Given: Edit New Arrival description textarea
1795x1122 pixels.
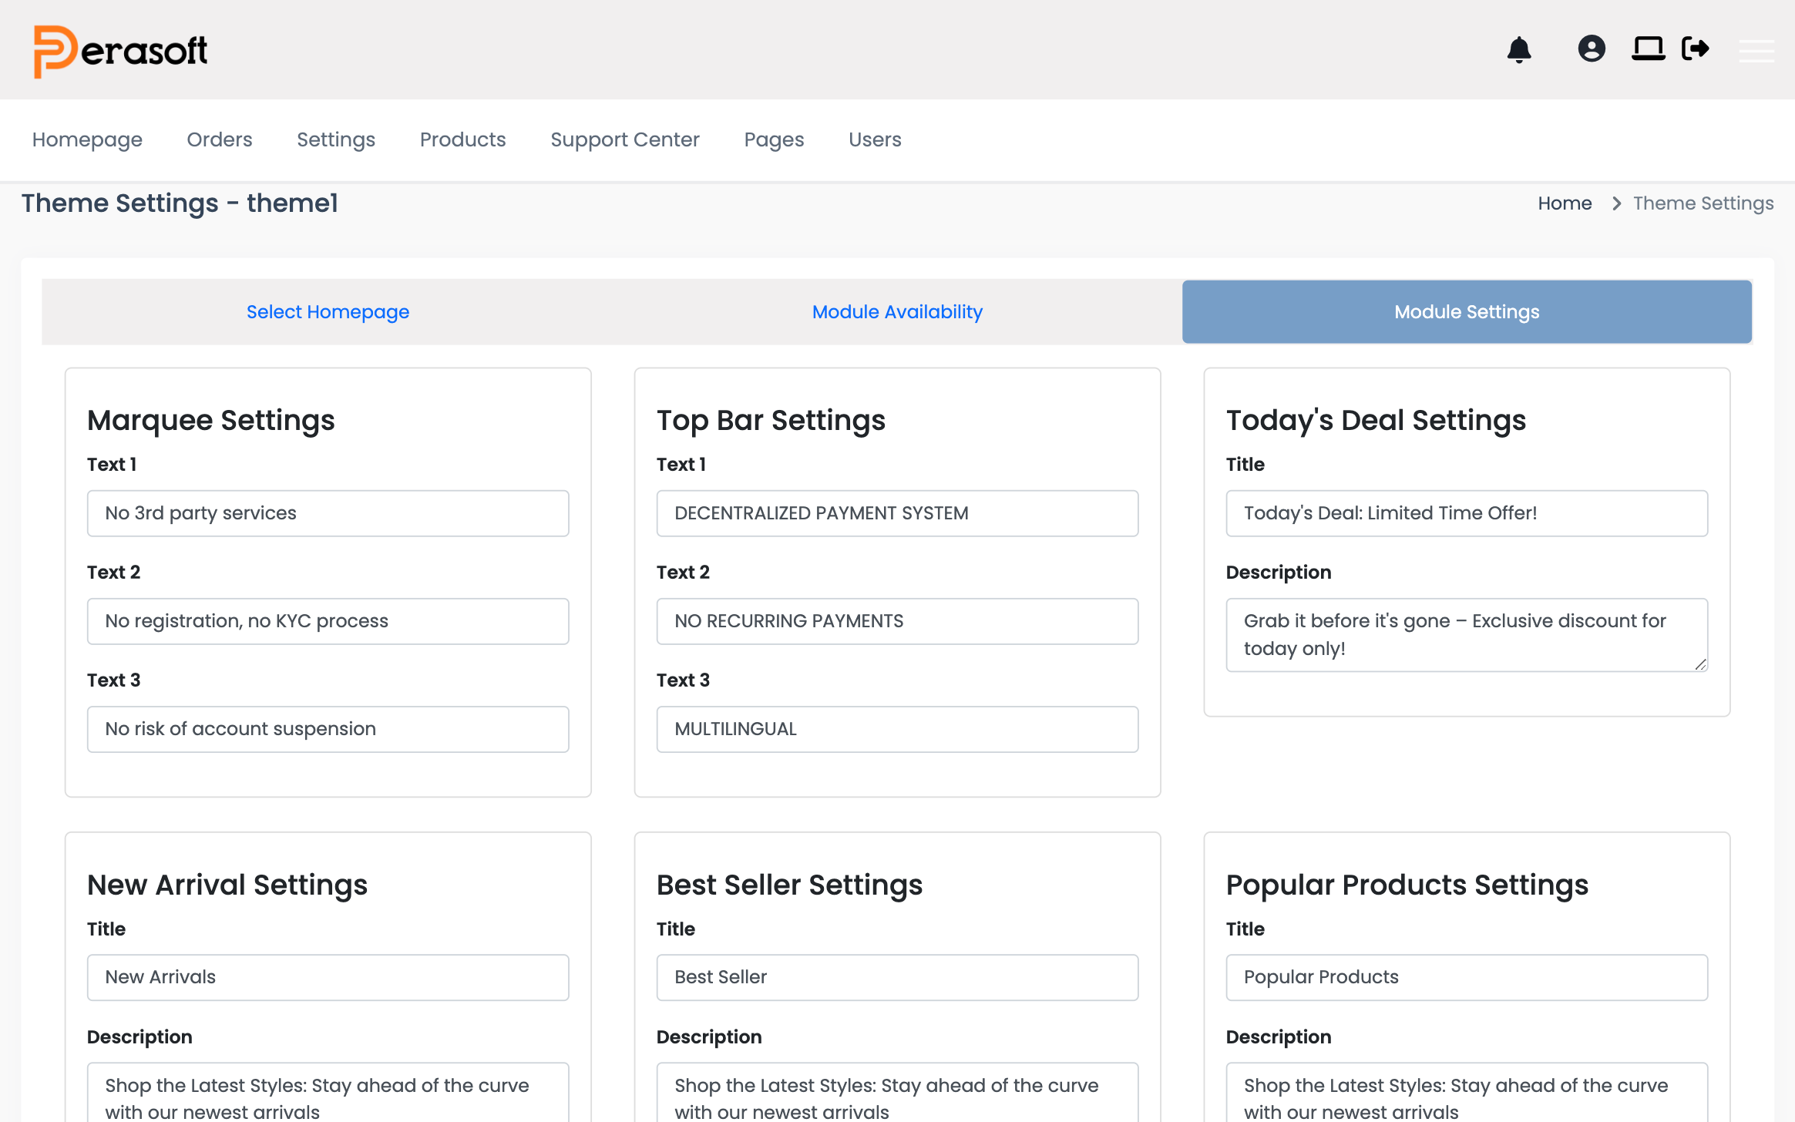Looking at the screenshot, I should coord(328,1093).
